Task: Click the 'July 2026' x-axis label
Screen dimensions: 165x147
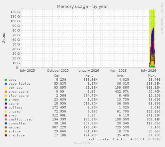Action: (148, 71)
